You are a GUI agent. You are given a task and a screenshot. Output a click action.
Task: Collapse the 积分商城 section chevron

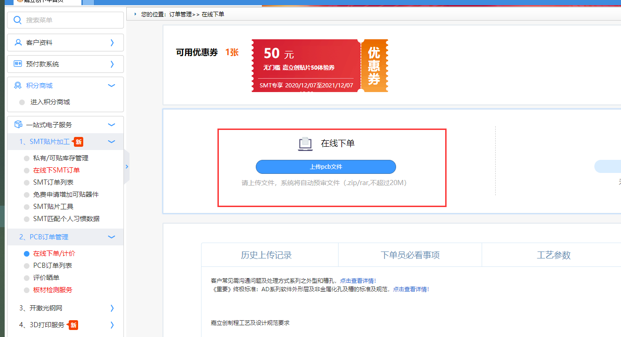pos(111,85)
